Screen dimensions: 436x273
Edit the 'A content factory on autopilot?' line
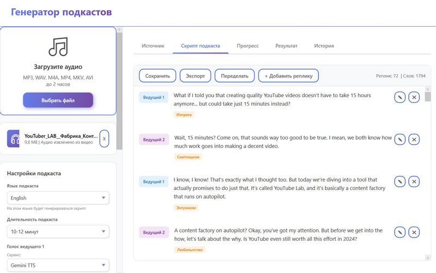pyautogui.click(x=400, y=232)
